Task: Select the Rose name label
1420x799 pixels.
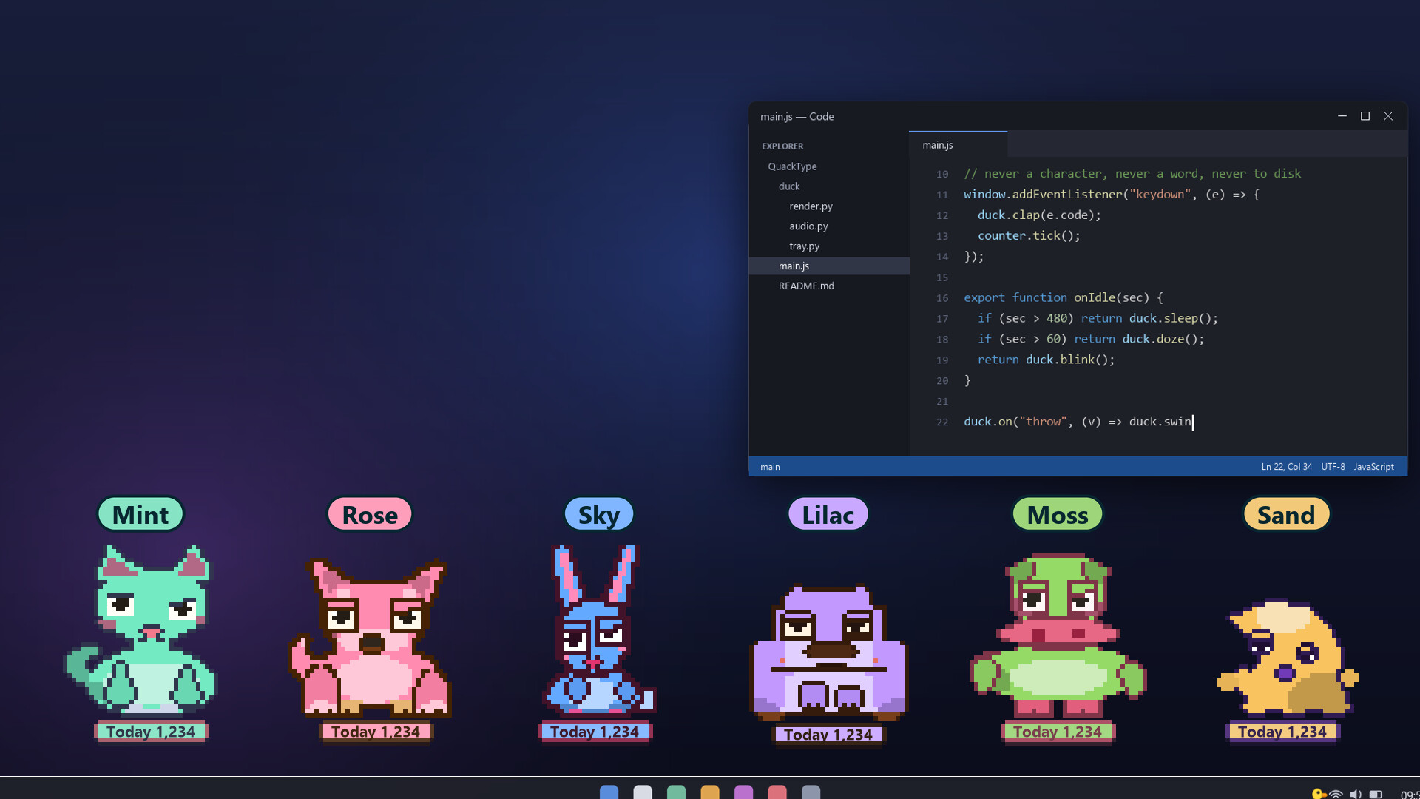Action: 370,514
